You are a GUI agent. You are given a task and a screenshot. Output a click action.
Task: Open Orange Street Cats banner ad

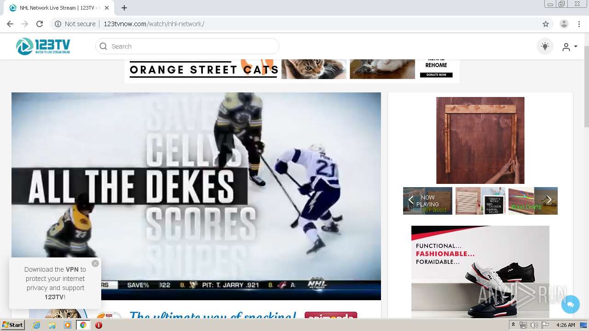coord(292,70)
